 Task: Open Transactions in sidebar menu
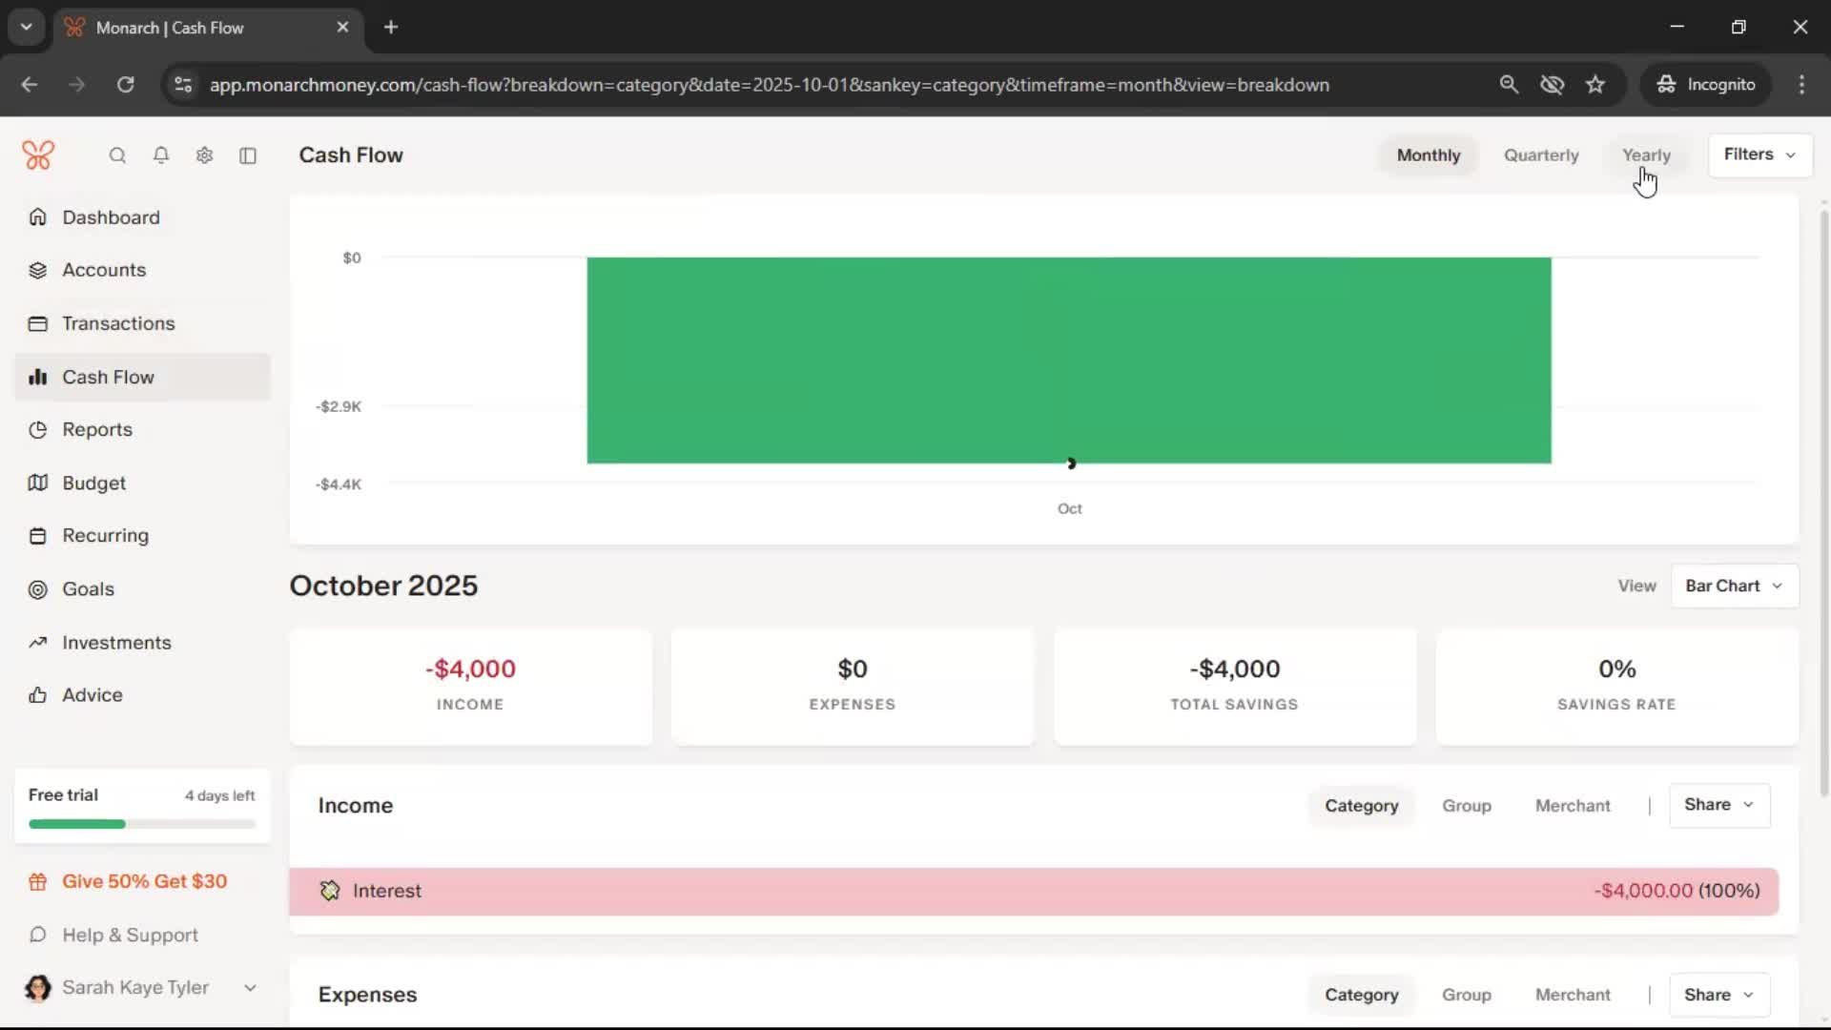[x=118, y=323]
